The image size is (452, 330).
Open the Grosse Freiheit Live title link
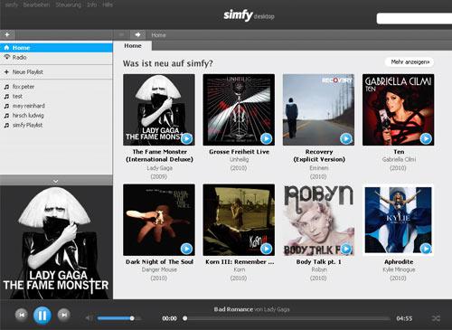tap(239, 152)
